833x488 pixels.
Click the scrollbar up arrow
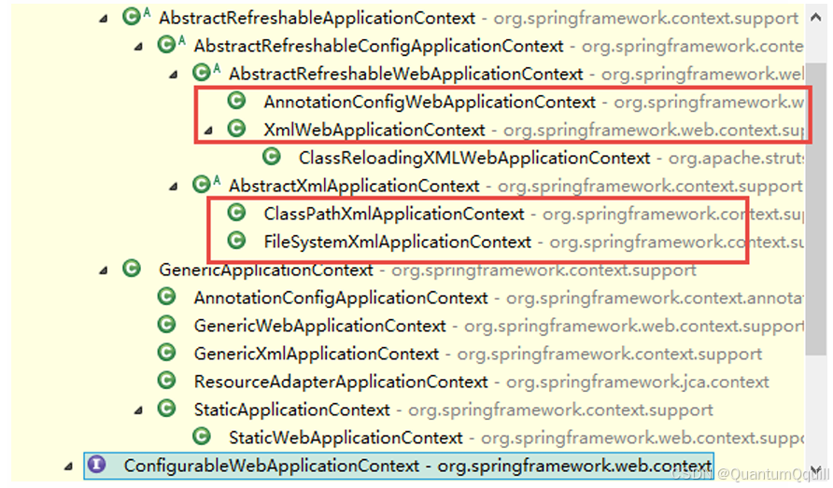pos(816,18)
